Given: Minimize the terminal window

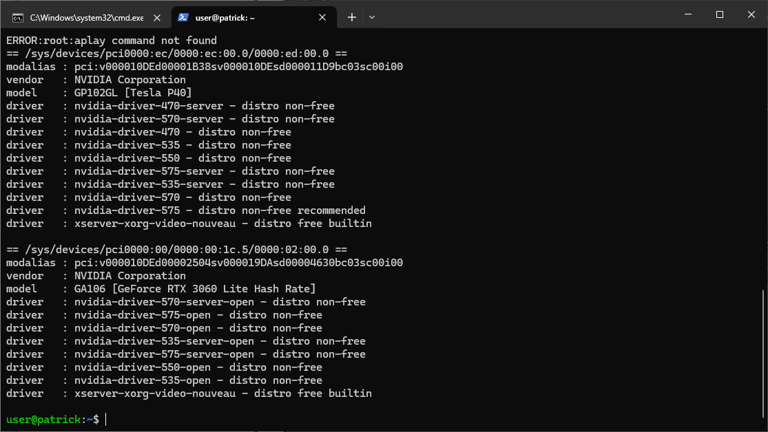Looking at the screenshot, I should coord(688,14).
